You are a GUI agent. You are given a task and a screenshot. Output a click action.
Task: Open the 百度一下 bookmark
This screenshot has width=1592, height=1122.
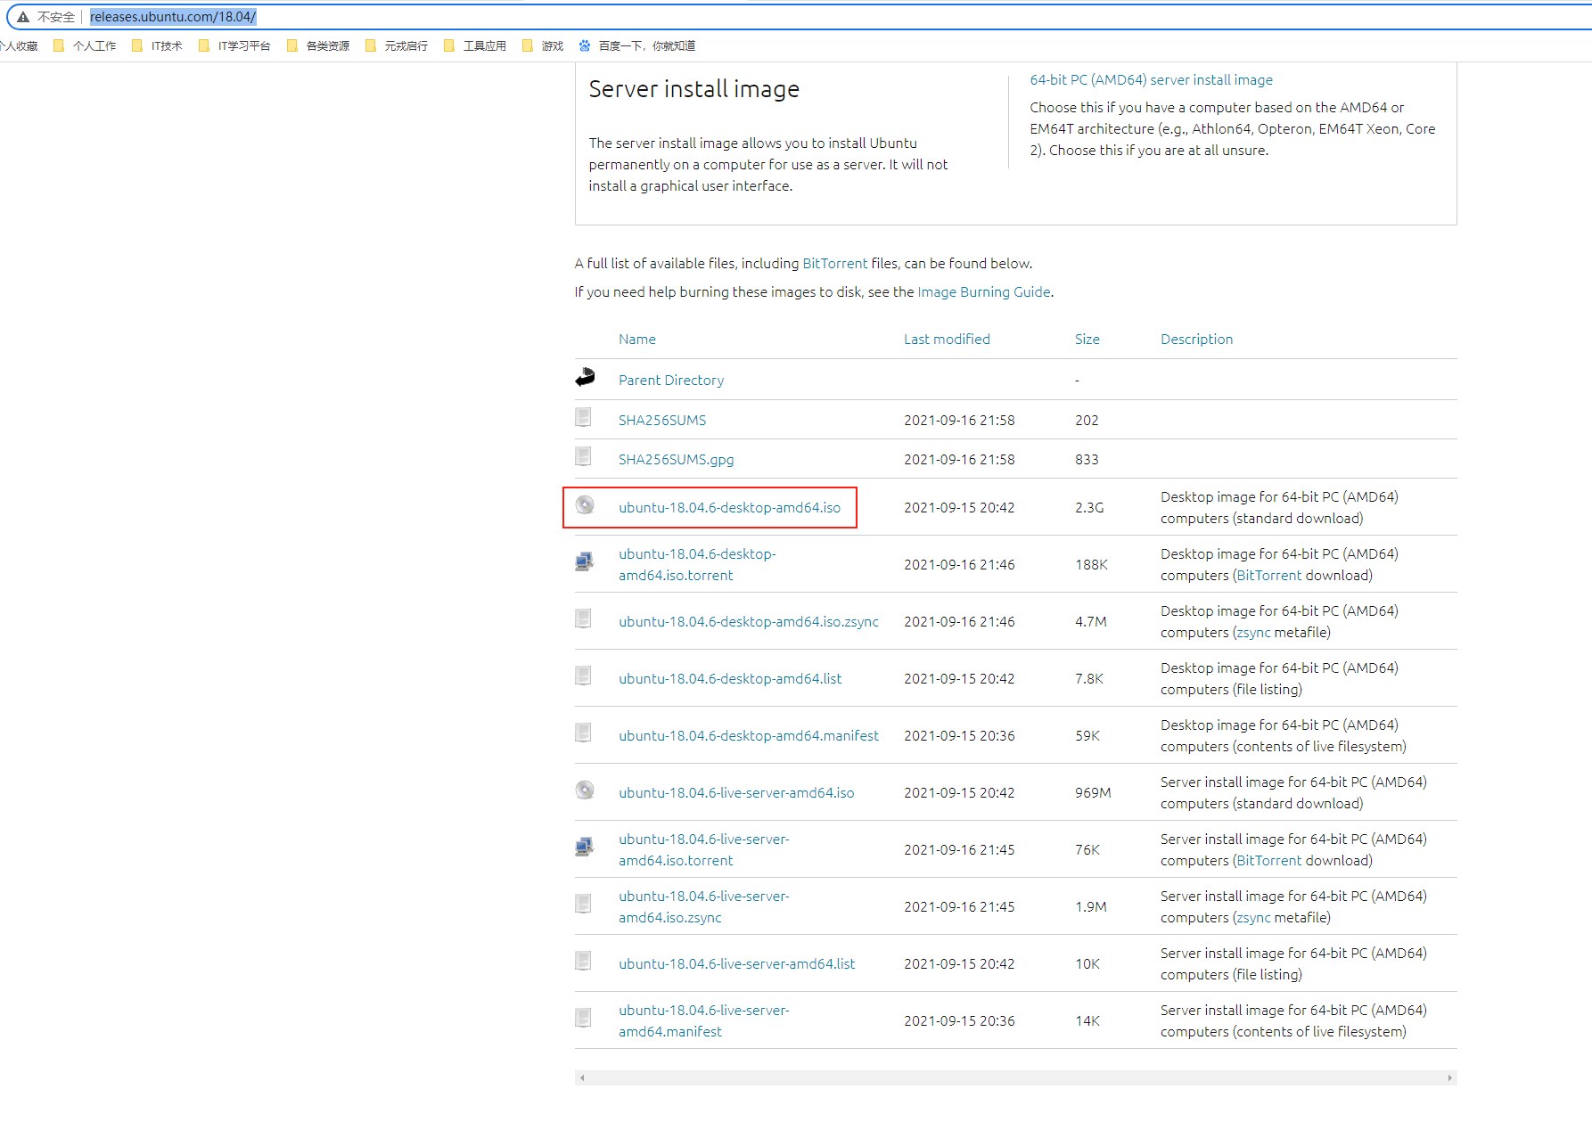[x=637, y=45]
